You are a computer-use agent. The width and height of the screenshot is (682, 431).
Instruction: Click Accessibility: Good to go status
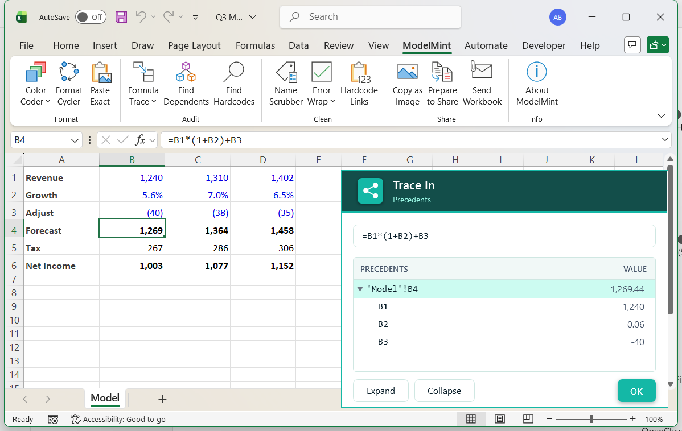click(118, 419)
